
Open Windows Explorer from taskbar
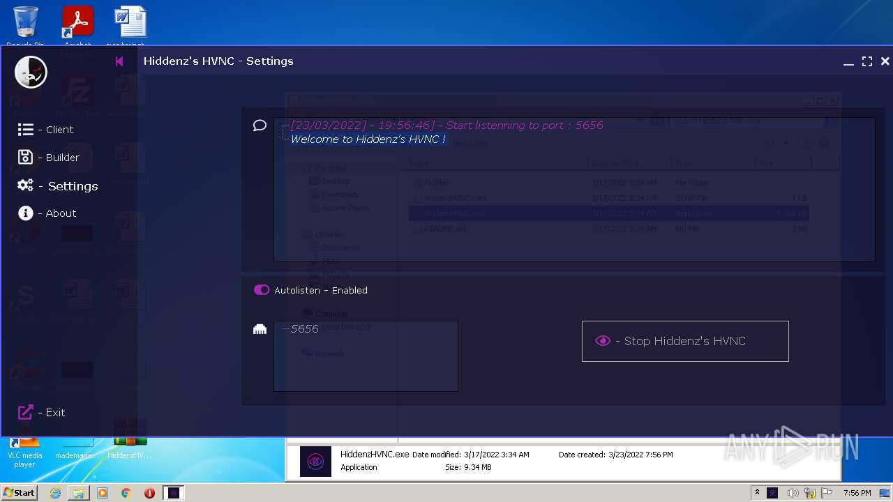(x=79, y=493)
